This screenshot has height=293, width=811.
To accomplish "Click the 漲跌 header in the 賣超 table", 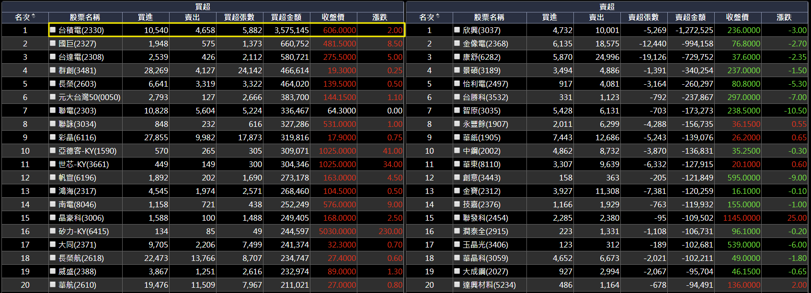I will coord(784,17).
